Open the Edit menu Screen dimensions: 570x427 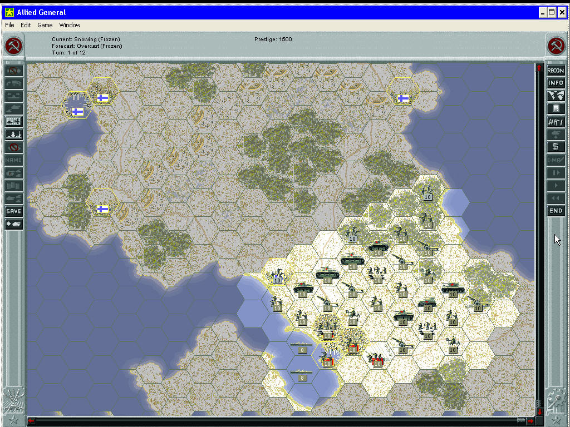(26, 25)
